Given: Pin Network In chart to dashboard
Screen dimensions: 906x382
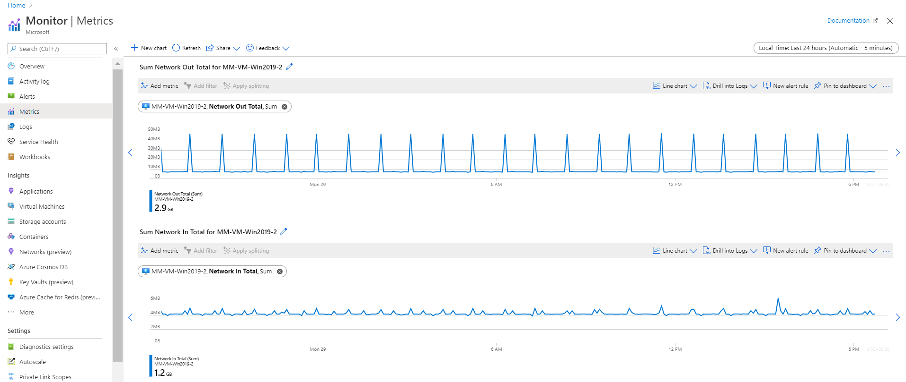Looking at the screenshot, I should click(845, 251).
